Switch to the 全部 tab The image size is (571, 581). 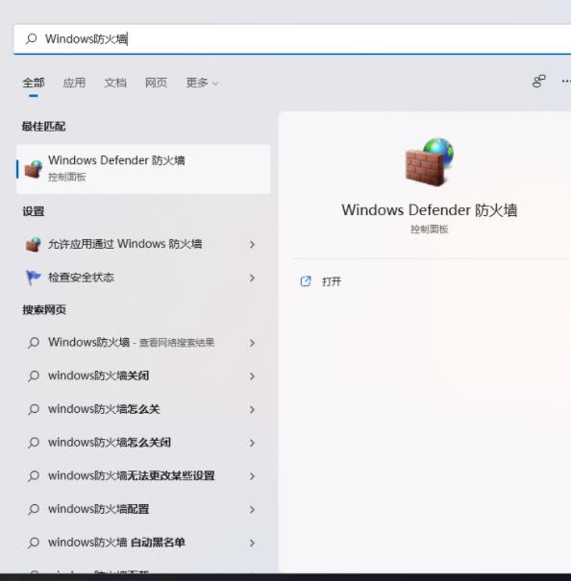click(34, 83)
